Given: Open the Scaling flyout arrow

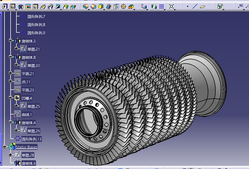Looking at the screenshot, I should (x=175, y=10).
